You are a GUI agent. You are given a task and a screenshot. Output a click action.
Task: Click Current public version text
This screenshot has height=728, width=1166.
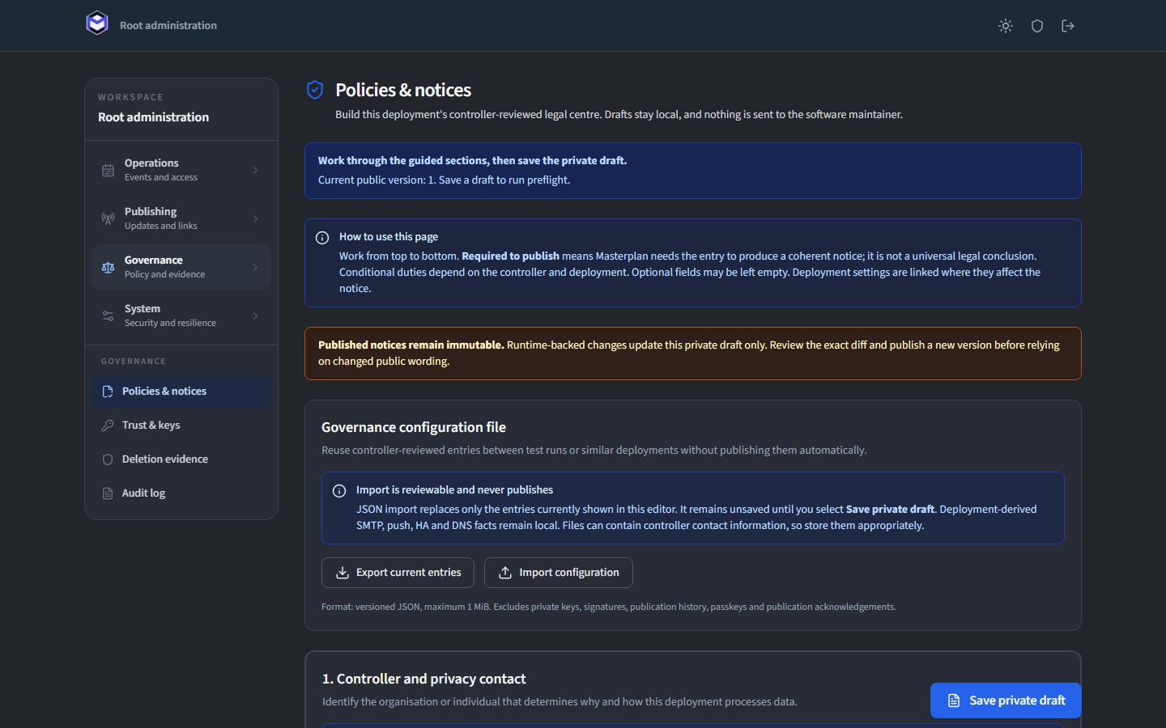(444, 180)
